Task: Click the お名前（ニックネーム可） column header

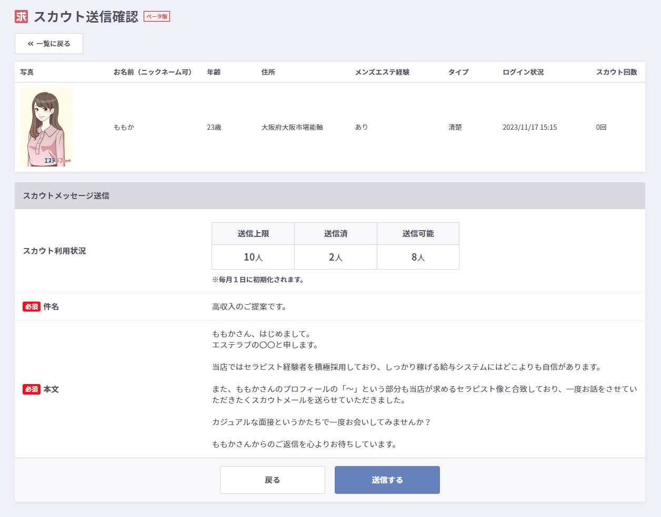Action: pyautogui.click(x=153, y=72)
